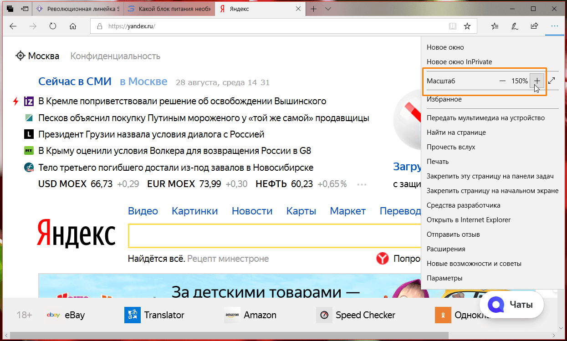Open Маркет link

click(x=348, y=211)
